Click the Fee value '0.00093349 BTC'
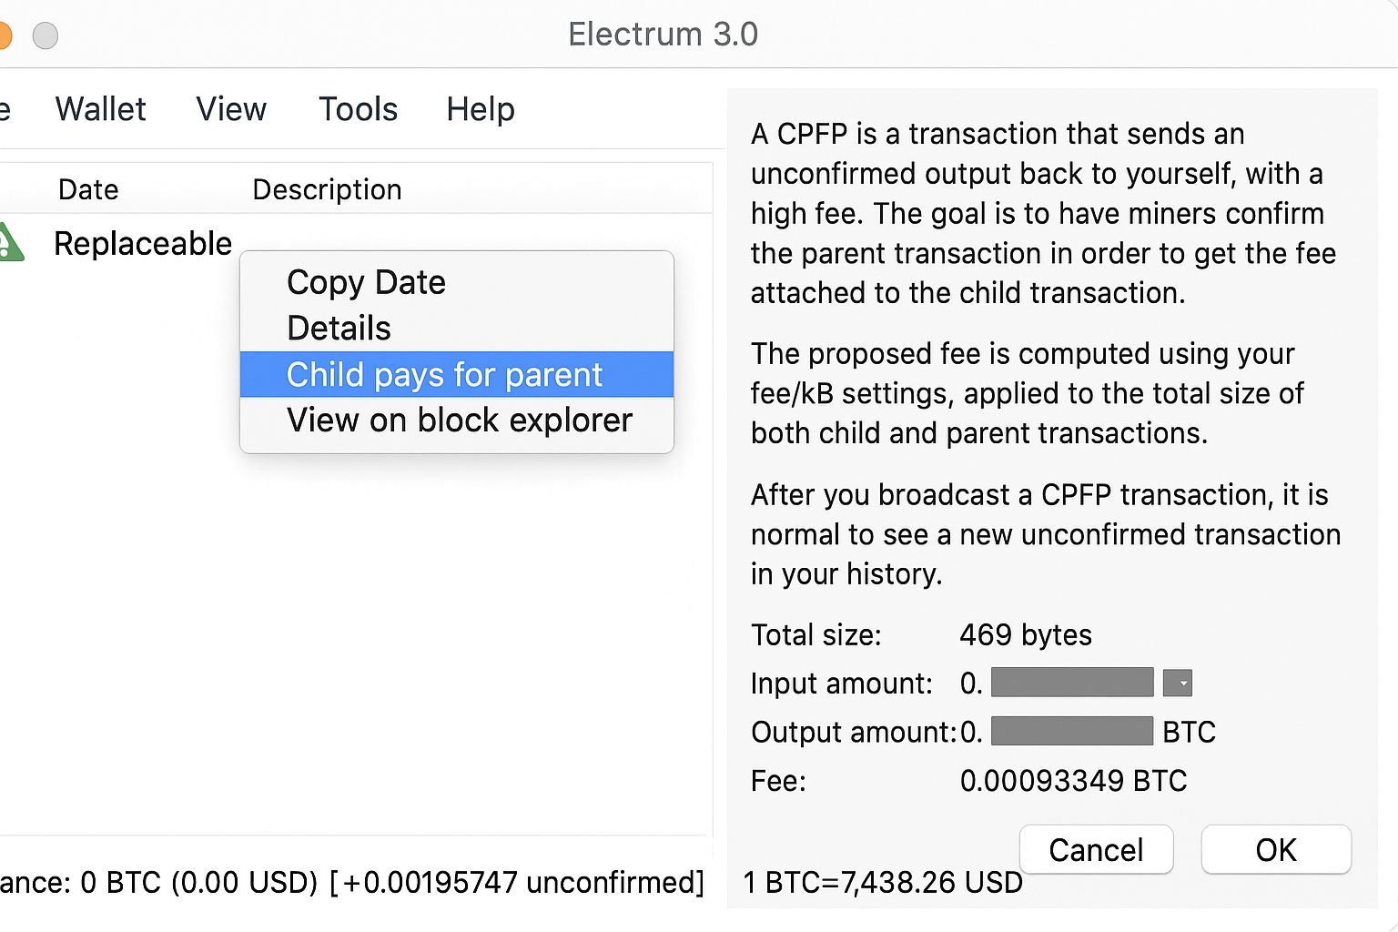 [1073, 780]
